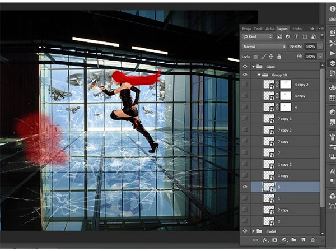
Task: Expand hidden panel tabs double arrow
Action: click(312, 29)
